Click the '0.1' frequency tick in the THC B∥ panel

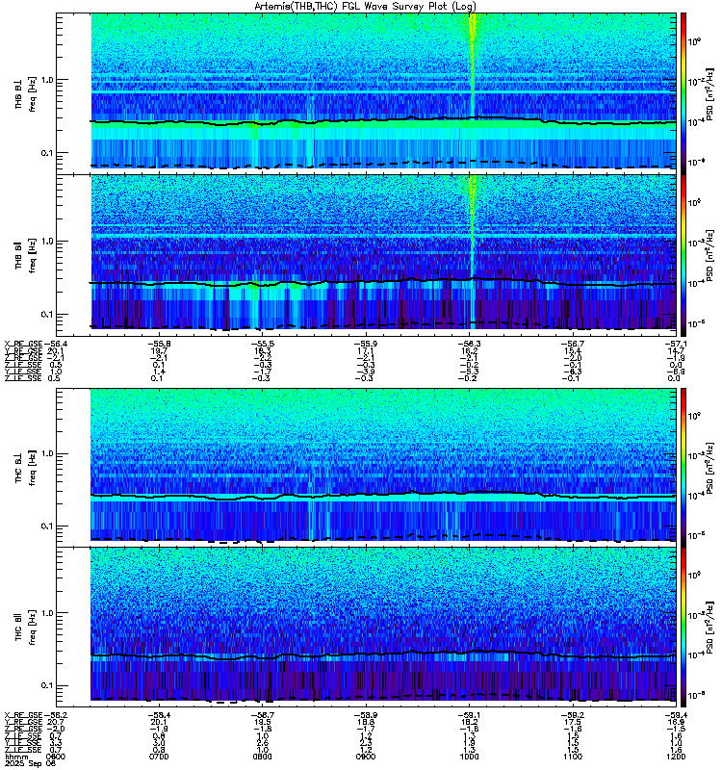[x=47, y=685]
